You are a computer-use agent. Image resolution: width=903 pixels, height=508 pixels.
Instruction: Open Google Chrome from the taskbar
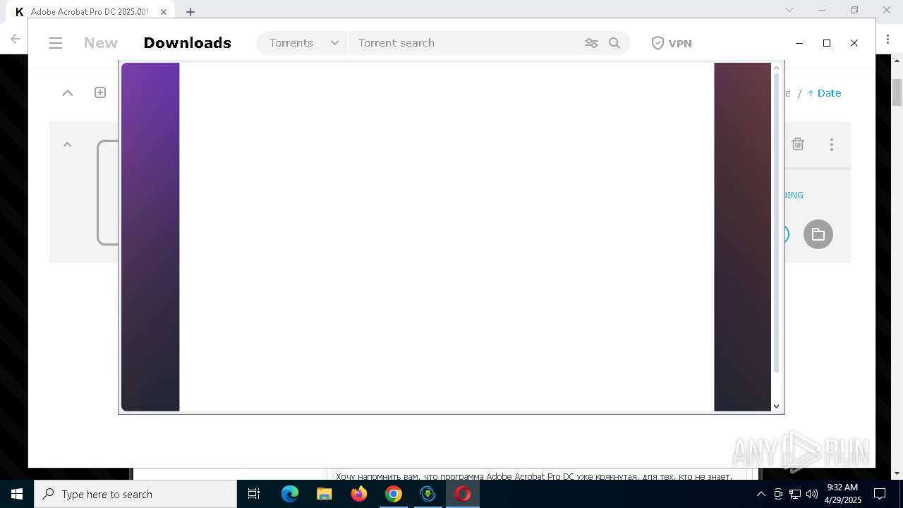pyautogui.click(x=394, y=494)
